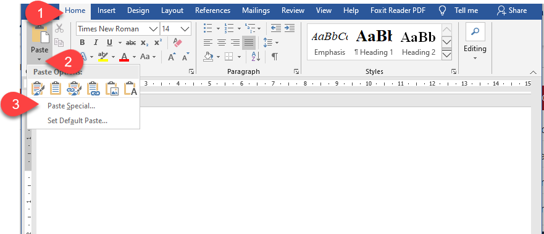Screen dimensions: 544x234
Task: Click the Copy icon in Clipboard group
Action: (x=59, y=42)
